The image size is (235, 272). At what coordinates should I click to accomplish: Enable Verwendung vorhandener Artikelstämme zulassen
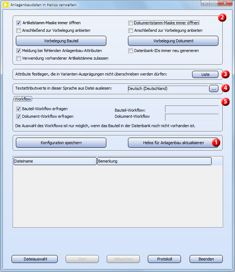pyautogui.click(x=18, y=58)
